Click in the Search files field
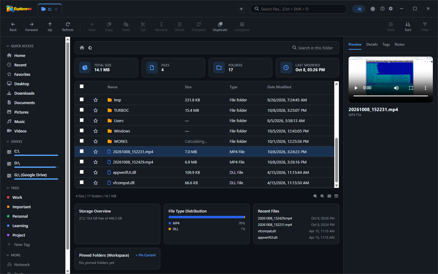438x274 pixels. (298, 9)
